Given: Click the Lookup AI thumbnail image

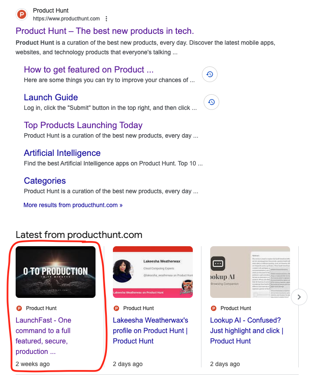Looking at the screenshot, I should tap(250, 272).
